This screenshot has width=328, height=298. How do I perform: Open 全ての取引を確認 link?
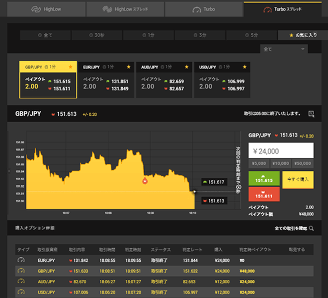tap(291, 228)
